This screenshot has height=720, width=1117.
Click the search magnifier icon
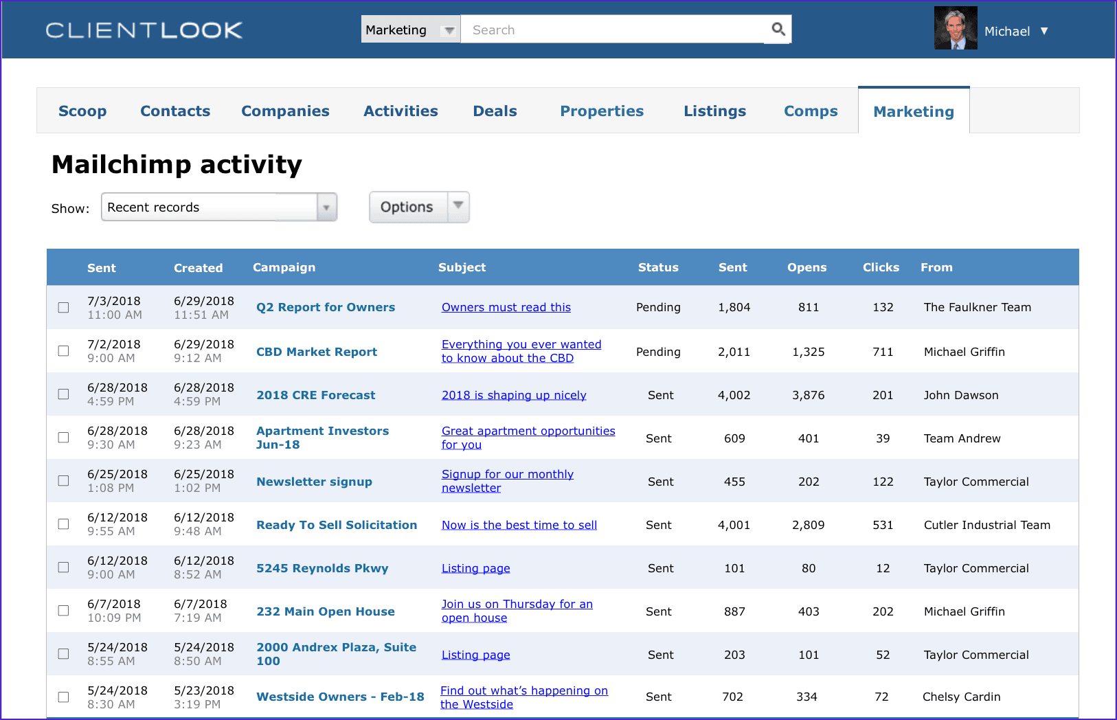click(x=778, y=29)
